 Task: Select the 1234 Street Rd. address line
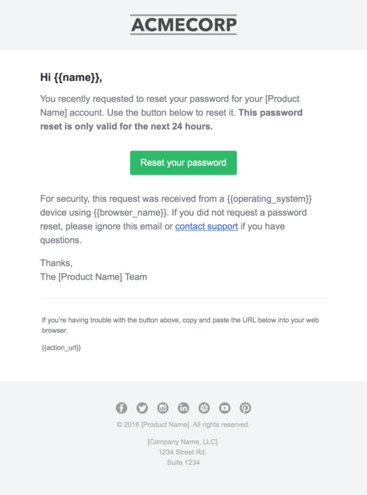183,452
